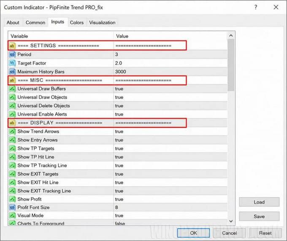Select the Show EXIT Tracking Line label
The height and width of the screenshot is (241, 287).
coord(44,191)
